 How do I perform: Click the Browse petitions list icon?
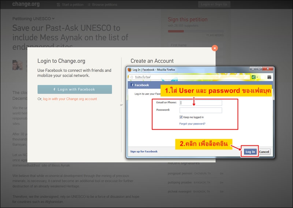(x=89, y=5)
